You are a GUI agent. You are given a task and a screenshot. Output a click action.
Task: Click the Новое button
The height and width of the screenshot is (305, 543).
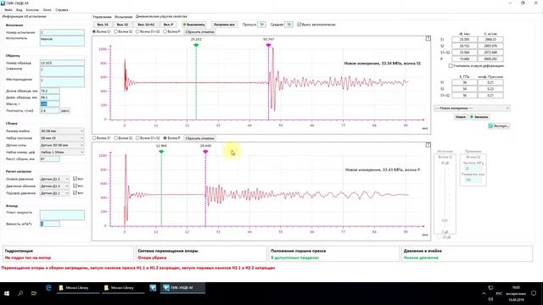tap(460, 117)
